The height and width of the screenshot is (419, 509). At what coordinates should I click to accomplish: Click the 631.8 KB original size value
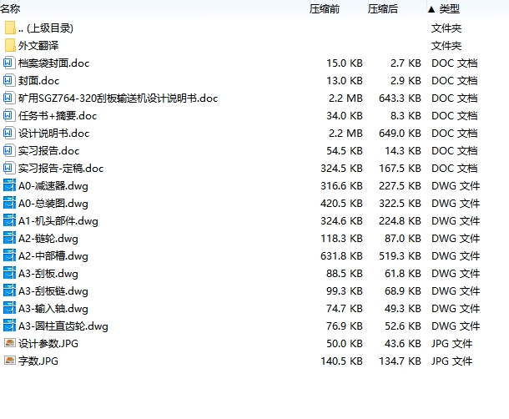tap(341, 256)
